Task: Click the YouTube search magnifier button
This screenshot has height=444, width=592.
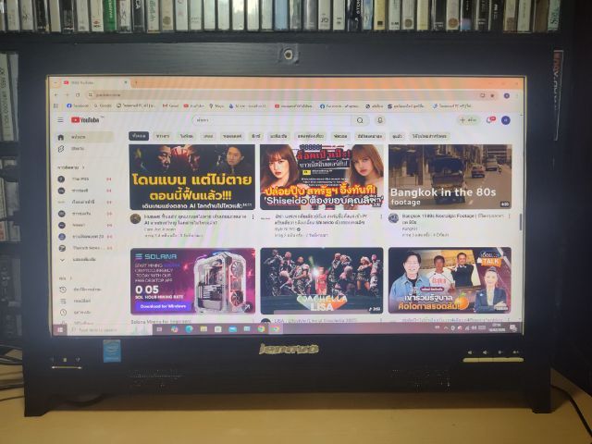Action: tap(360, 120)
